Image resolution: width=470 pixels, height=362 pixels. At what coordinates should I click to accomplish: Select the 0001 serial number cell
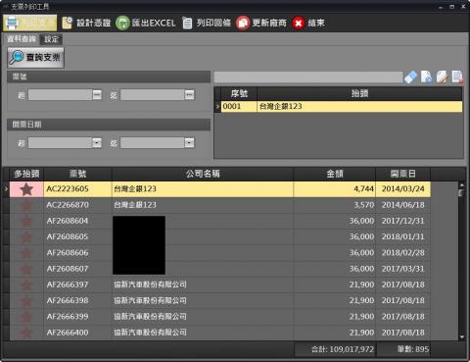coord(239,106)
